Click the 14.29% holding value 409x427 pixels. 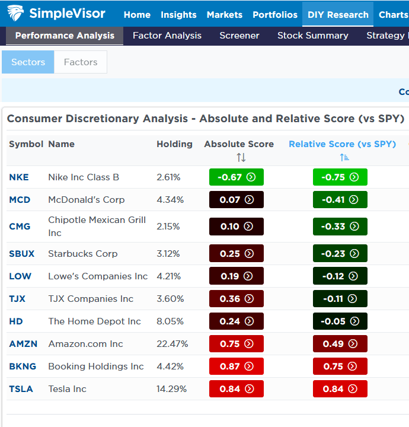tap(171, 389)
